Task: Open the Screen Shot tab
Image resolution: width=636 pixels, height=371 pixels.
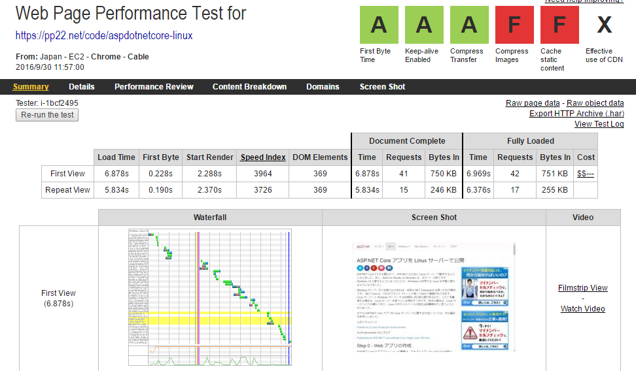Action: click(x=382, y=87)
